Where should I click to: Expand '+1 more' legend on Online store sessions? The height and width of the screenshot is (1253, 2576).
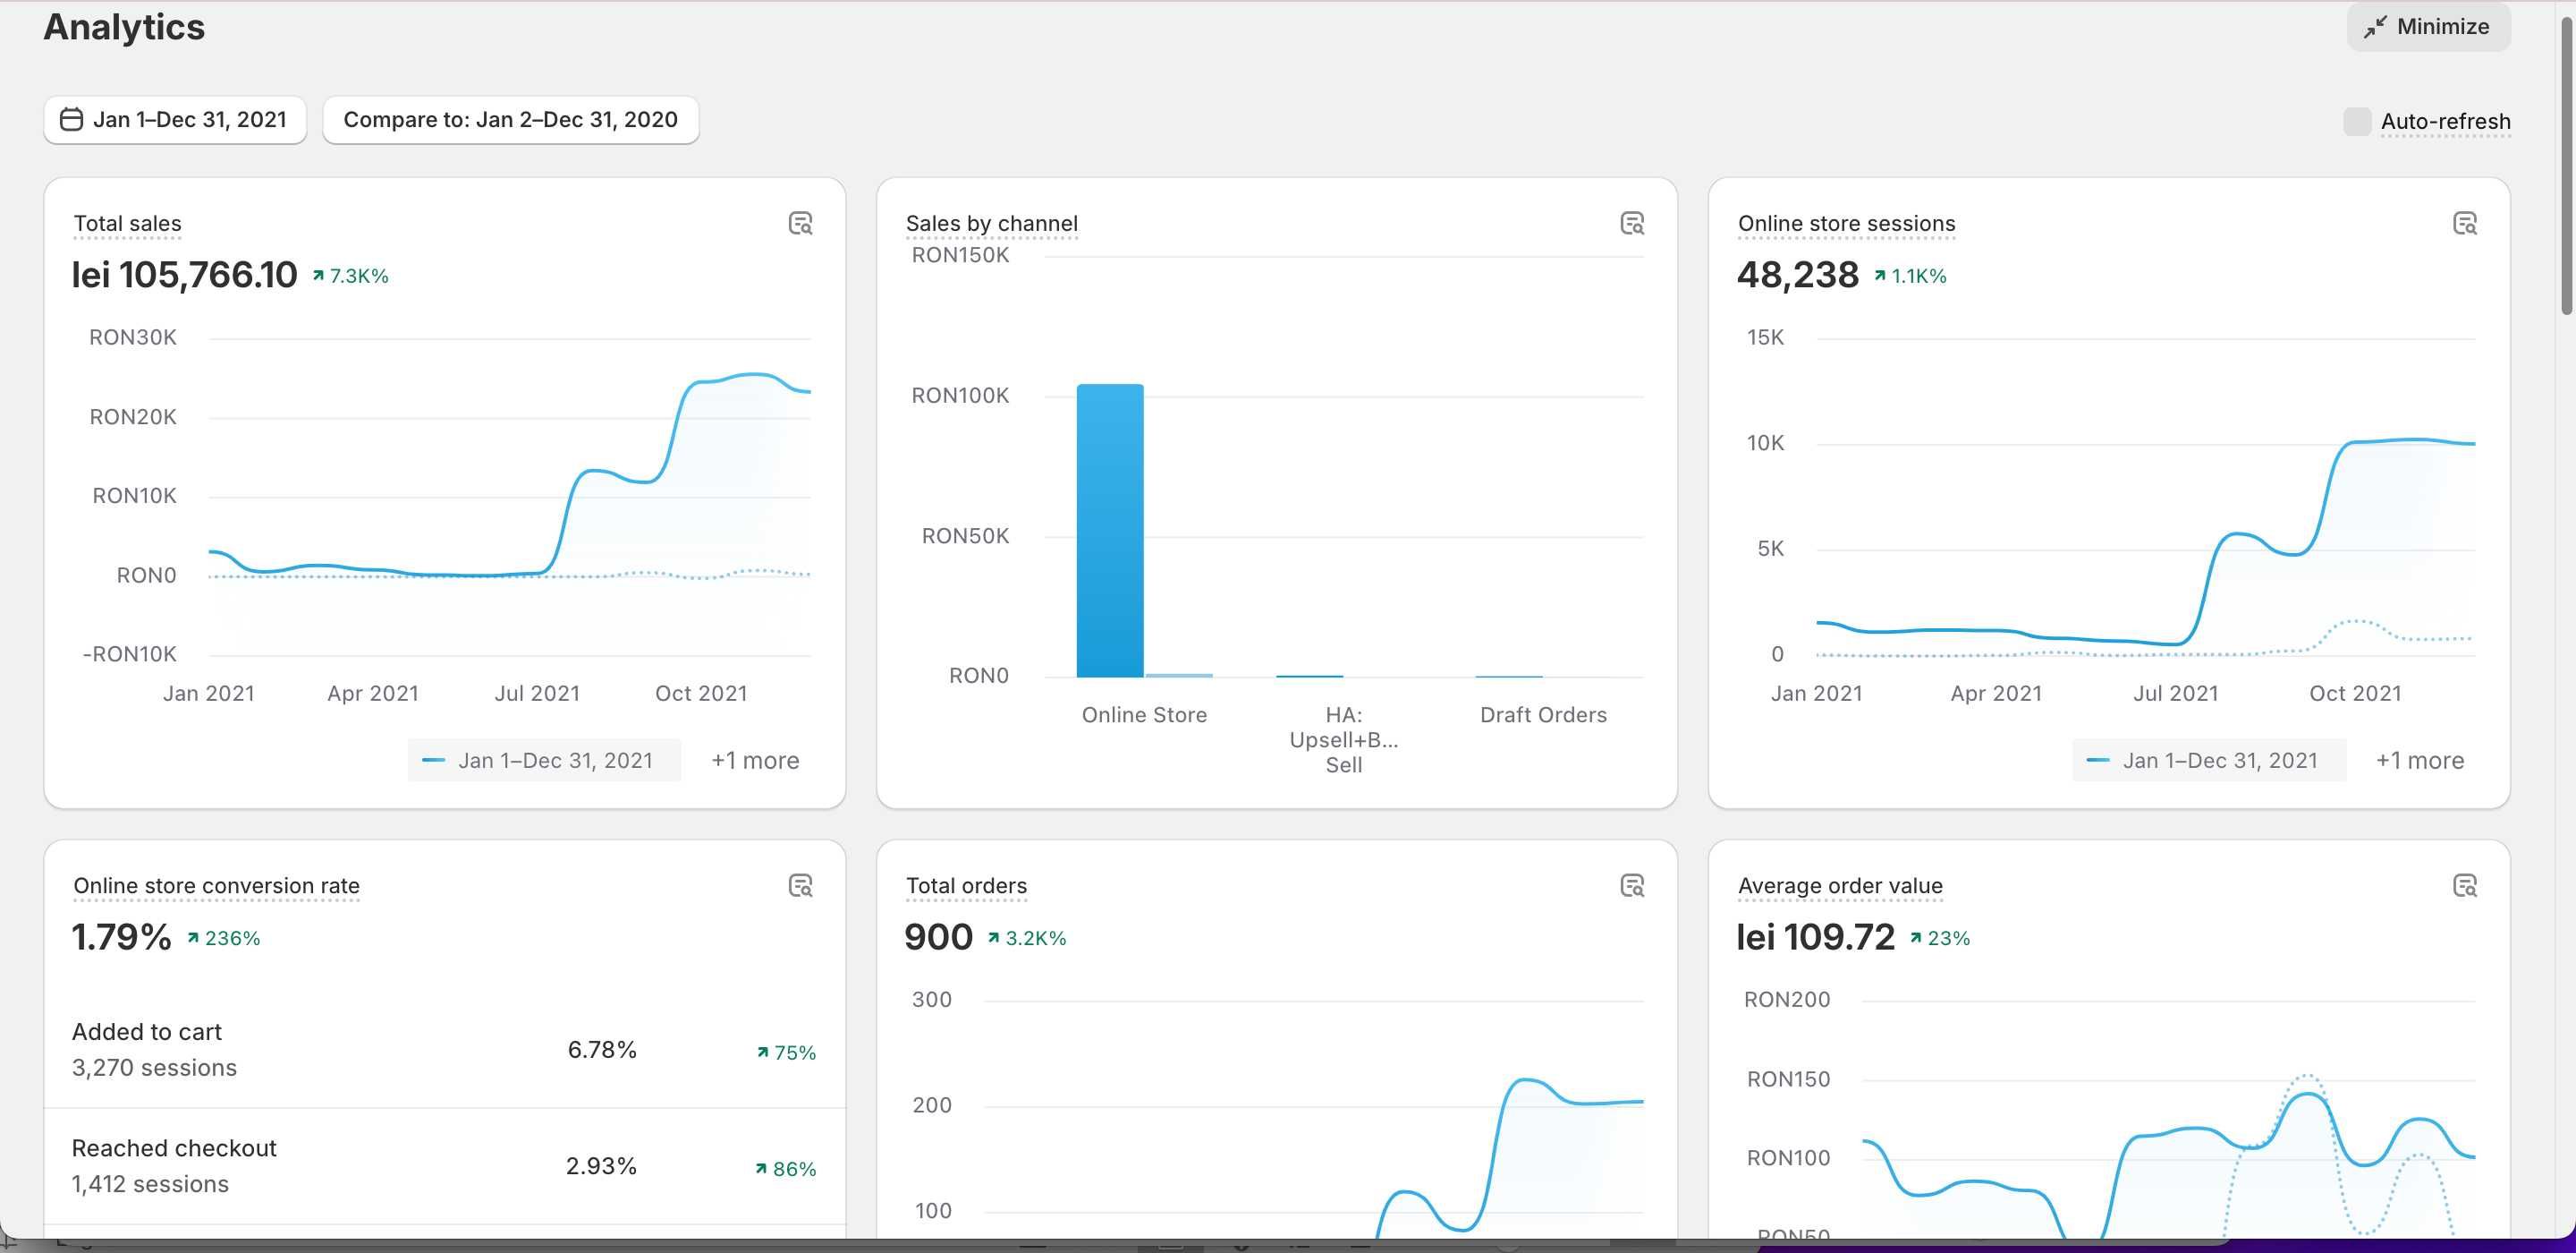pyautogui.click(x=2420, y=761)
